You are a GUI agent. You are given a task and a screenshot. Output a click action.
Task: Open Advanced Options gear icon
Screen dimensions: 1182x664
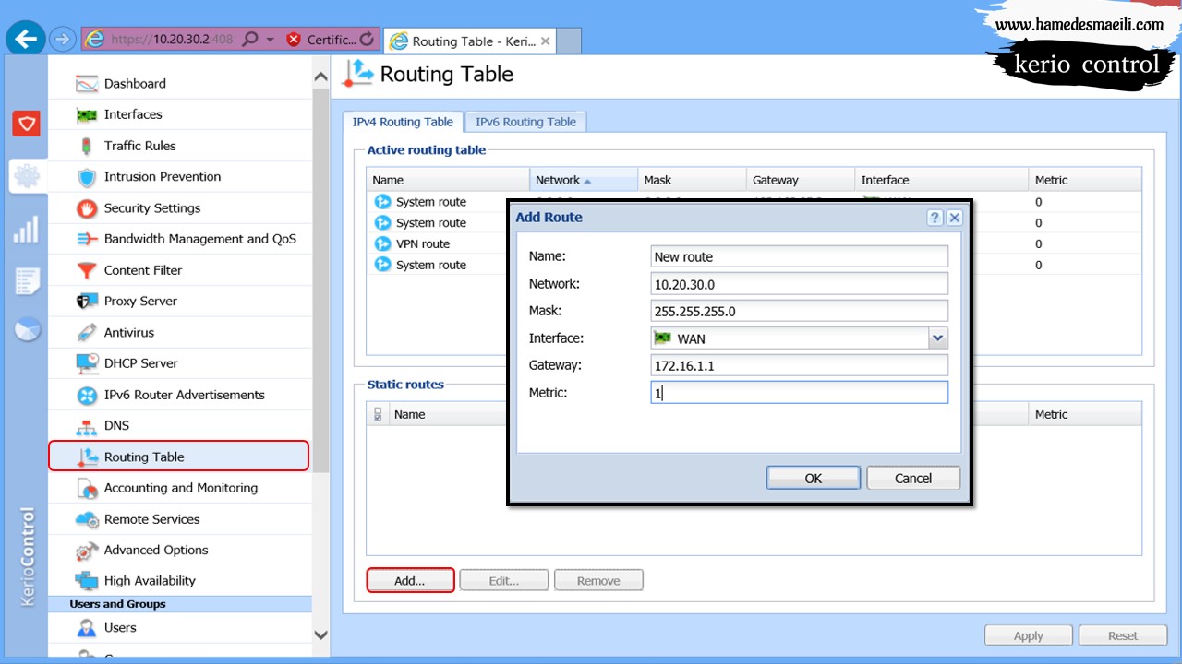87,551
